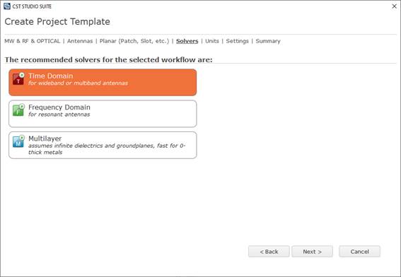Click the Solvers step label
The image size is (401, 277).
coord(187,41)
